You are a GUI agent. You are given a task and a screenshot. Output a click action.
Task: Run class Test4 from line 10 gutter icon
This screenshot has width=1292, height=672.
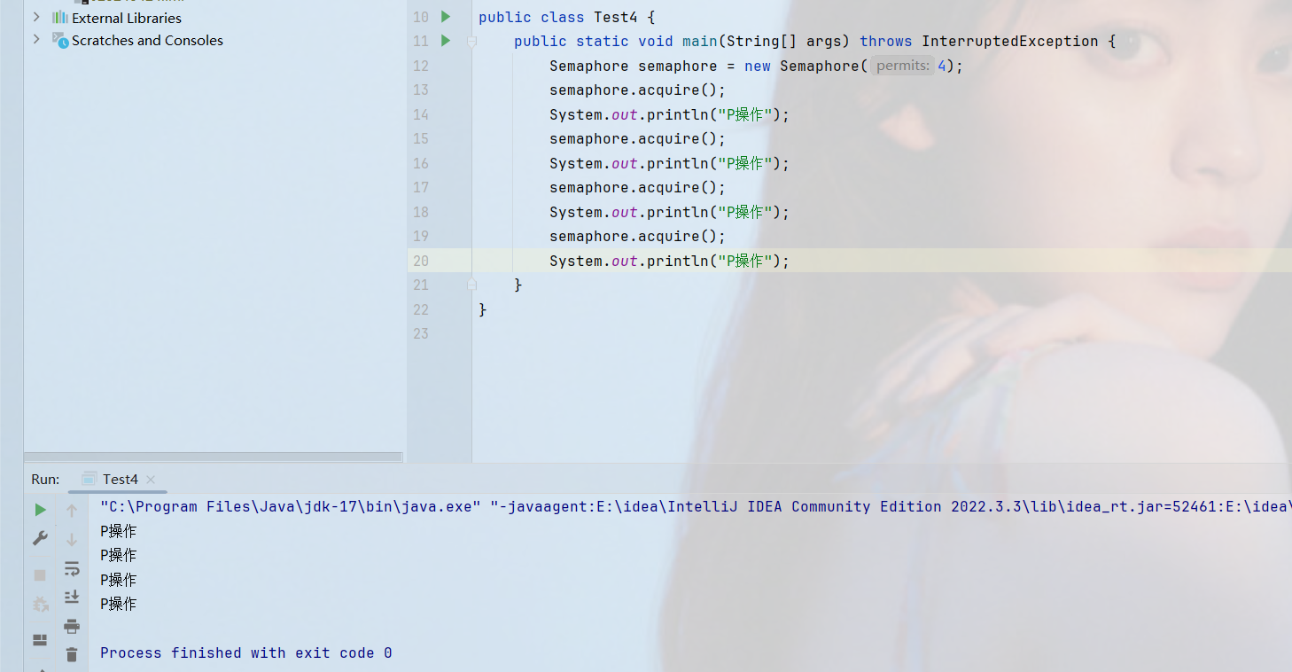446,17
